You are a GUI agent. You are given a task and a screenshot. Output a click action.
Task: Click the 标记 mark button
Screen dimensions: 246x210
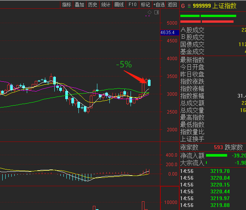(145, 5)
